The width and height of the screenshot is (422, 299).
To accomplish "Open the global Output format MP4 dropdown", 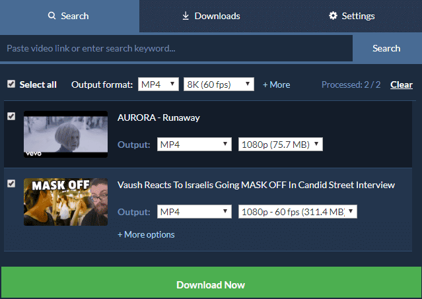I will coord(158,84).
